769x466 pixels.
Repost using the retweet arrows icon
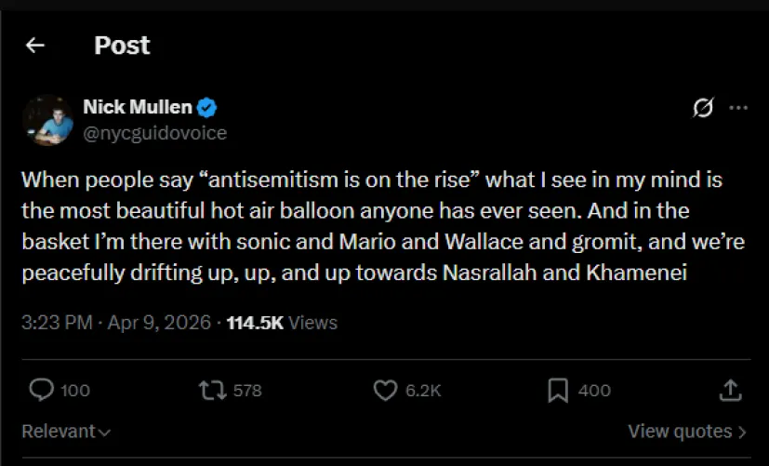213,390
